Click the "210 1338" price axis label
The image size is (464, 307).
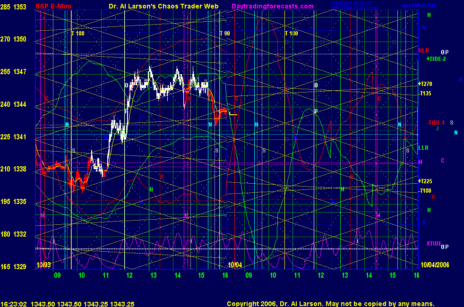coord(13,169)
